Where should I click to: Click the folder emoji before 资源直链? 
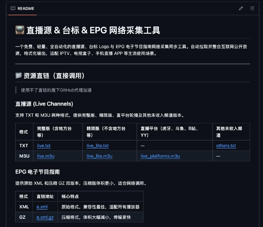pyautogui.click(x=18, y=76)
